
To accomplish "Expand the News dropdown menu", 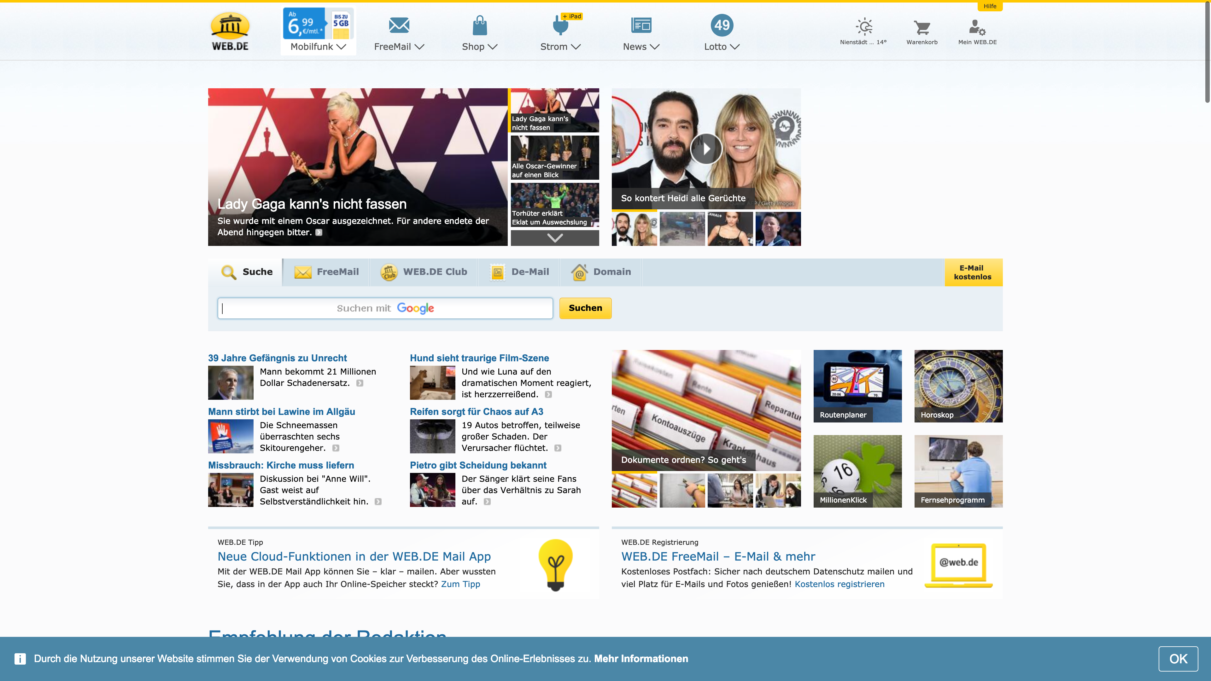I will click(x=641, y=47).
